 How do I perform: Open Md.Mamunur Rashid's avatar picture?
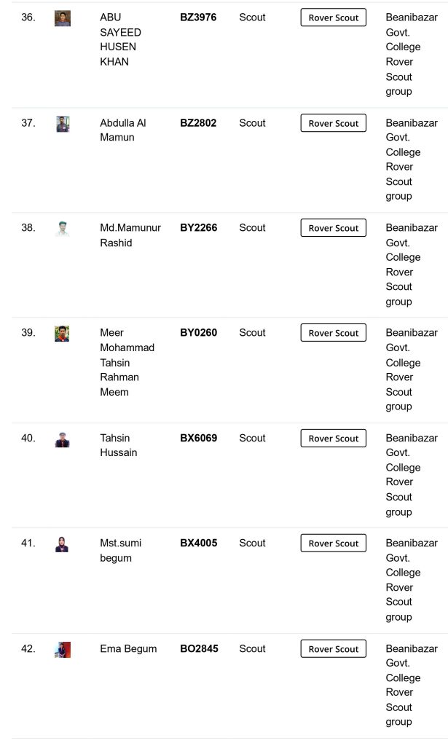pos(63,229)
